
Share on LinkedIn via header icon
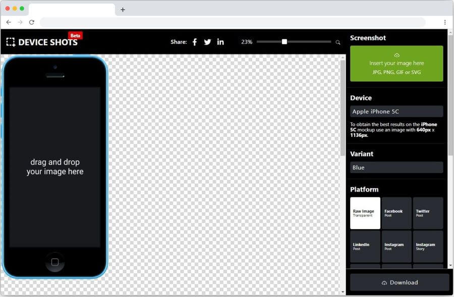click(220, 42)
